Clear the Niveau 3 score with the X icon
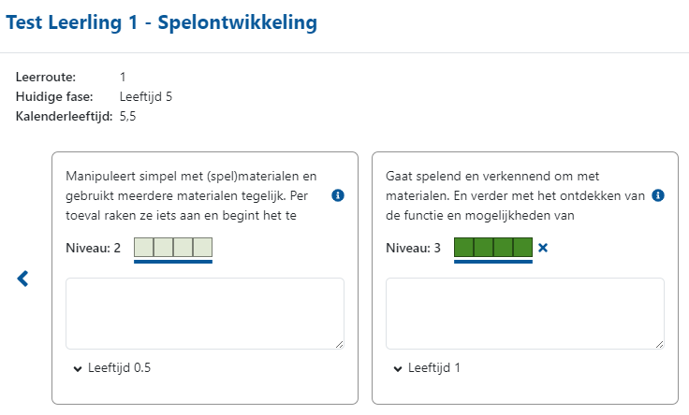This screenshot has width=689, height=415. pos(543,248)
